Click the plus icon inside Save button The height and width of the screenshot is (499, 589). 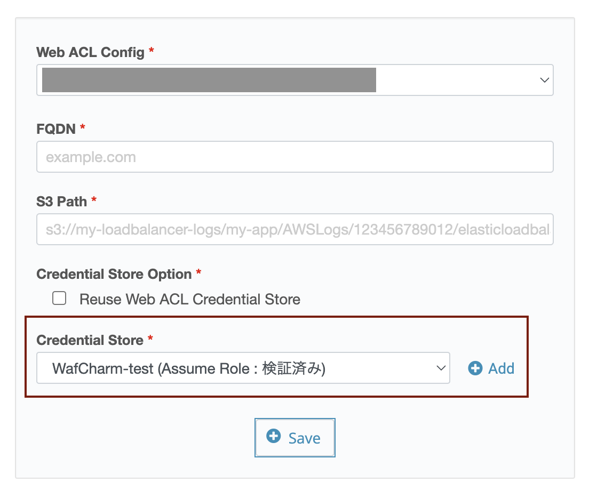(x=274, y=436)
